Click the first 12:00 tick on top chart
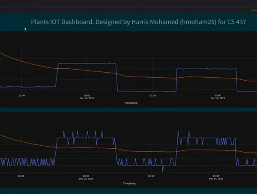The width and height of the screenshot is (257, 194). 21,95
